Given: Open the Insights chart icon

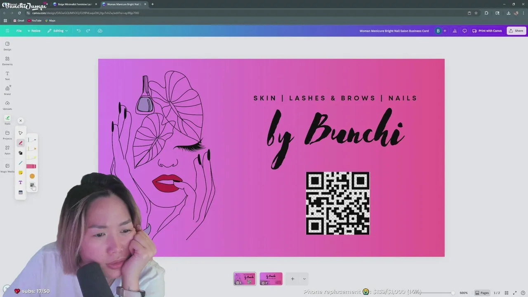Looking at the screenshot, I should click(x=455, y=31).
